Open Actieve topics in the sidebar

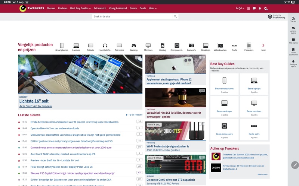click(x=293, y=30)
